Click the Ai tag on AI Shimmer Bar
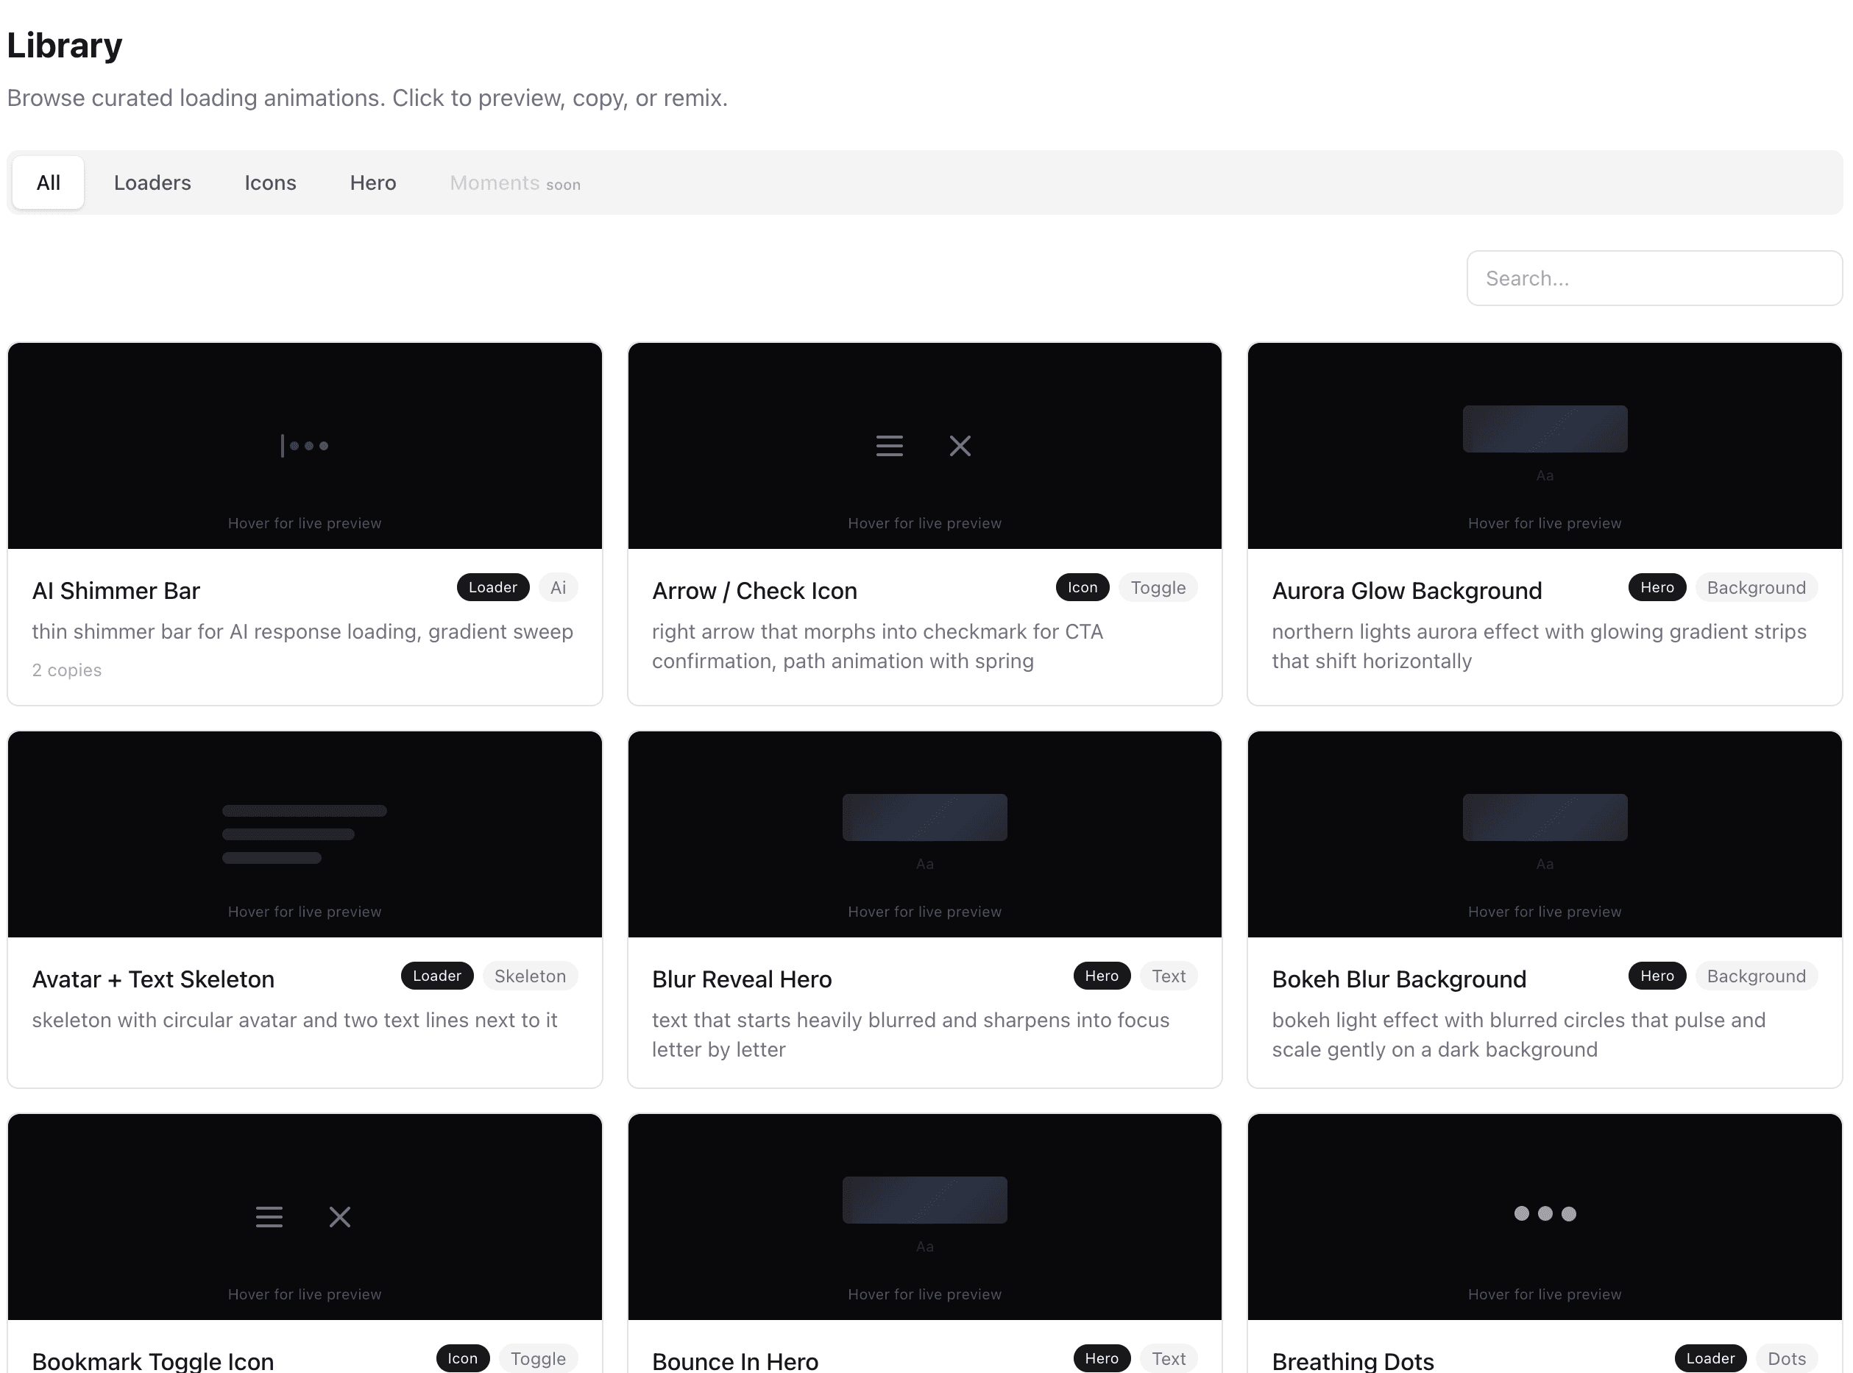Image resolution: width=1853 pixels, height=1373 pixels. [558, 588]
